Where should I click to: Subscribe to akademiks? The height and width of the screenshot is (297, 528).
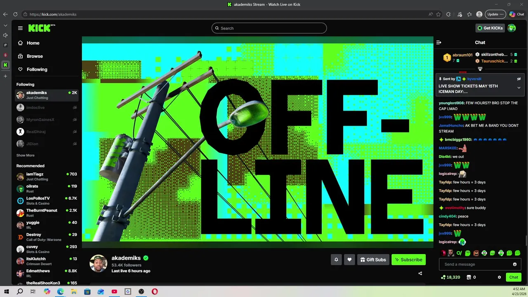[408, 259]
